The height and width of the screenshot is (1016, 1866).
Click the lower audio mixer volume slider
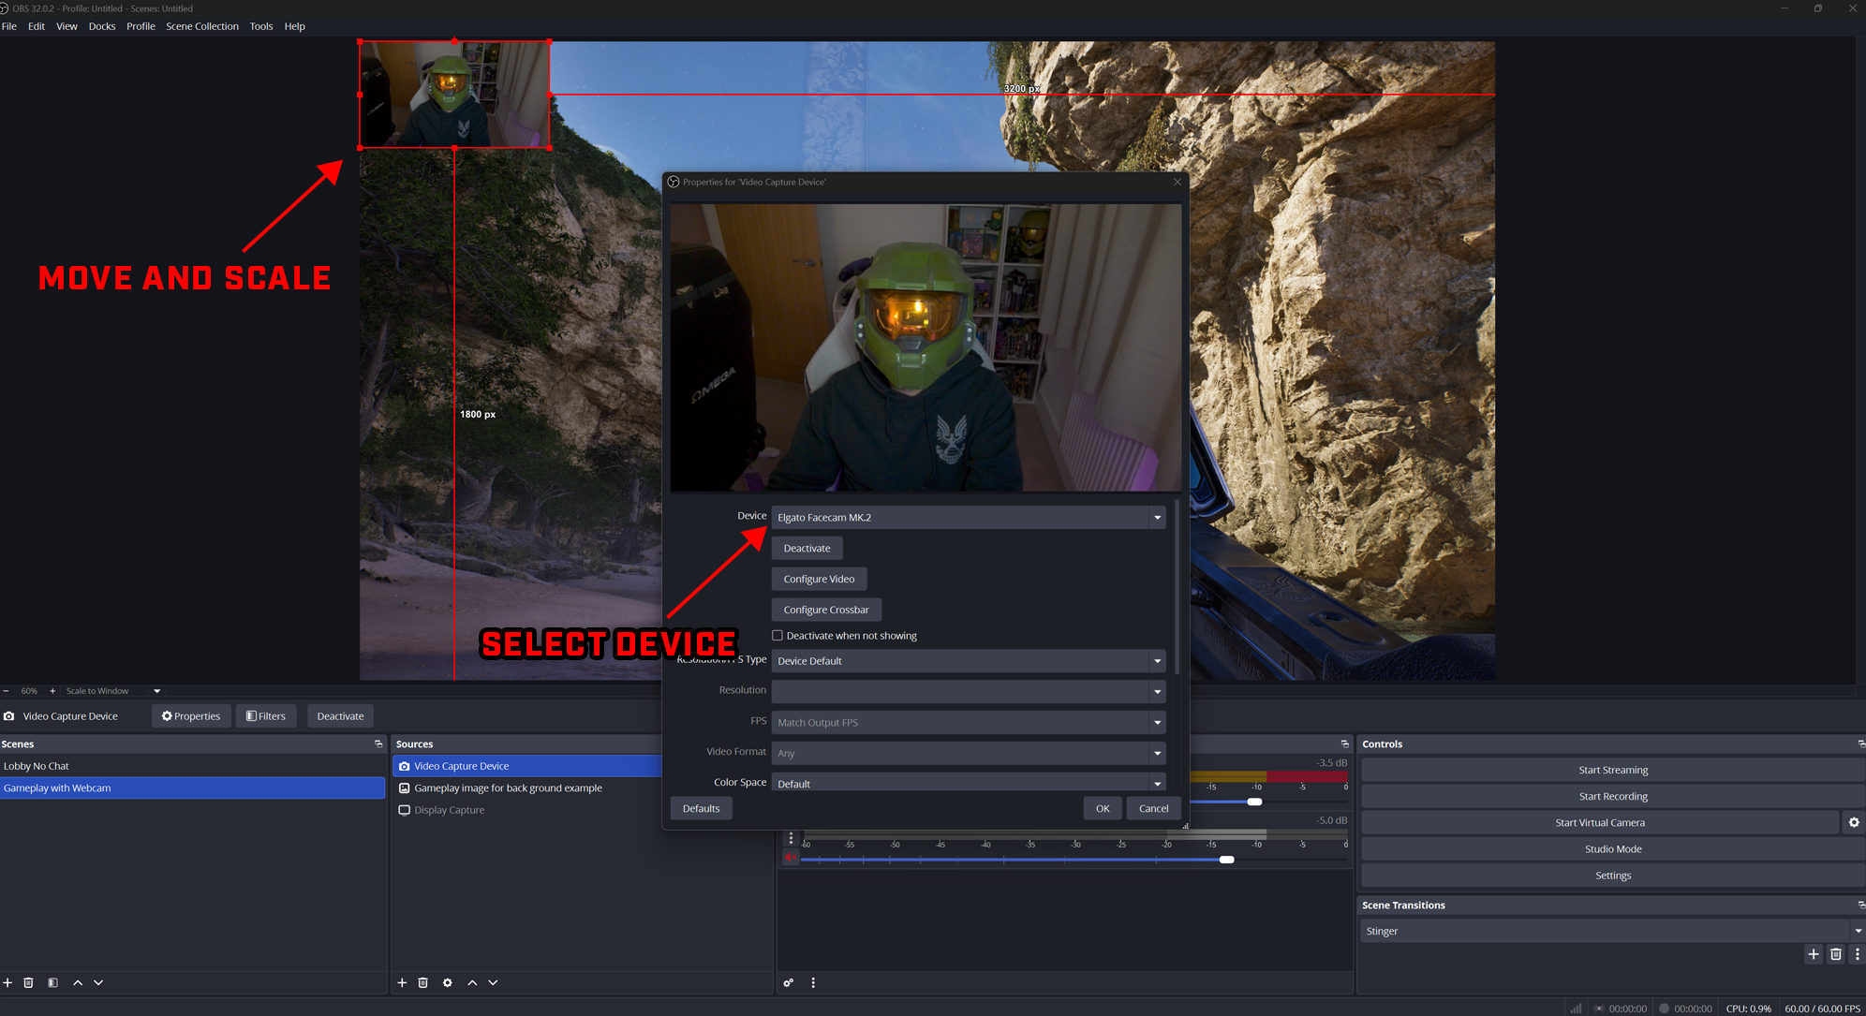click(1226, 860)
